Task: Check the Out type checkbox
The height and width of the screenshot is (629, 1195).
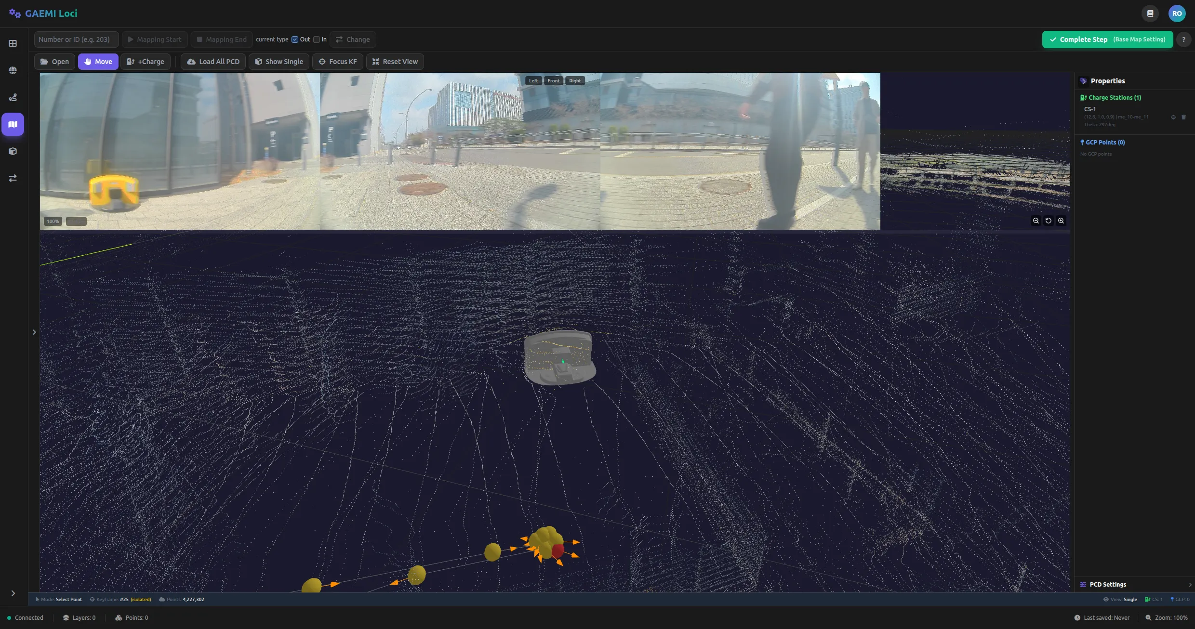Action: click(295, 39)
